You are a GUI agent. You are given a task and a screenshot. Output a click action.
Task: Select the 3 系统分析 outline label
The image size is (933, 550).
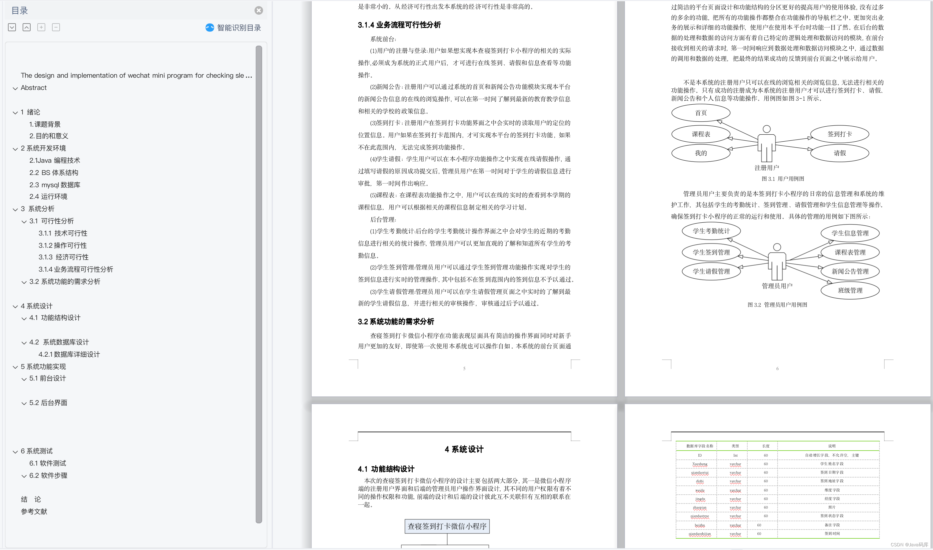tap(37, 209)
